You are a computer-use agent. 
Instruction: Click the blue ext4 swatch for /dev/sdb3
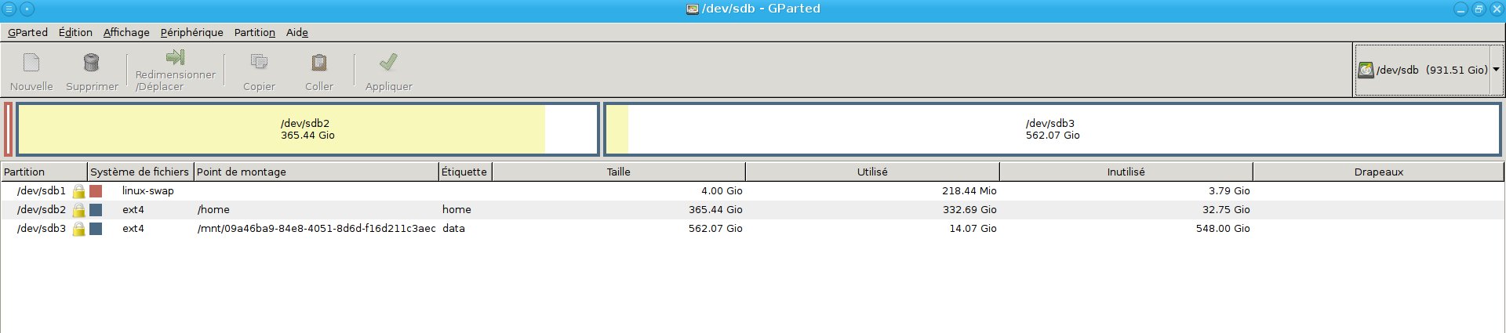96,229
